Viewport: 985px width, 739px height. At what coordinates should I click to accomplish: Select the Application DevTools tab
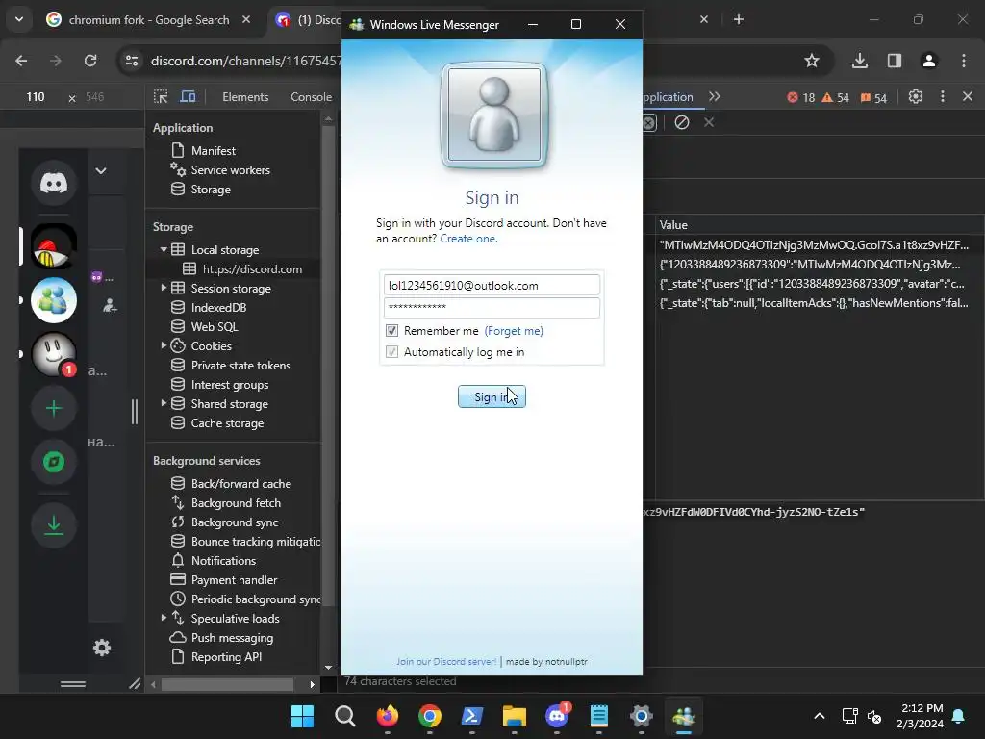[668, 97]
